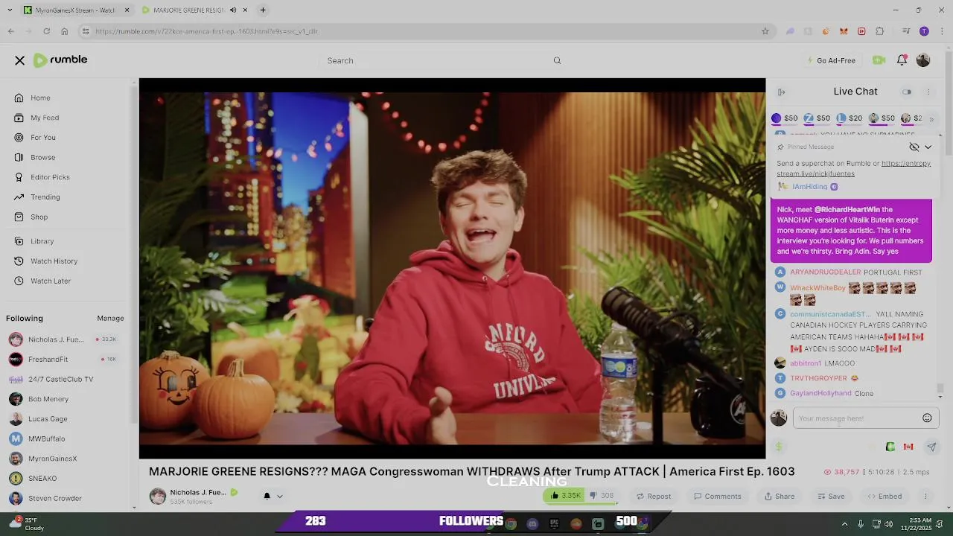Toggle the Live Chat switch
This screenshot has height=536, width=953.
[906, 92]
